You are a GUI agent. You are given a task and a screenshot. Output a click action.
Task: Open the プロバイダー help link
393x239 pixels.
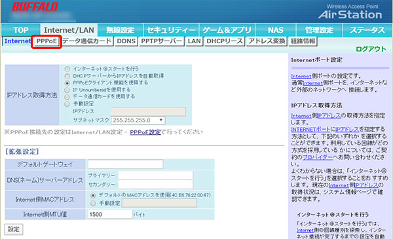pyautogui.click(x=318, y=158)
